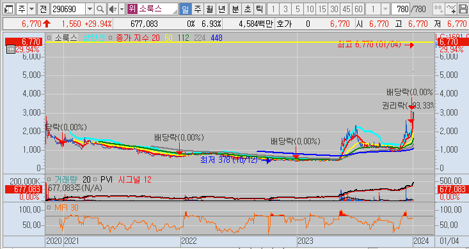This screenshot has height=249, width=469.
Task: Click the interval value 1 field
Action: [x=374, y=9]
